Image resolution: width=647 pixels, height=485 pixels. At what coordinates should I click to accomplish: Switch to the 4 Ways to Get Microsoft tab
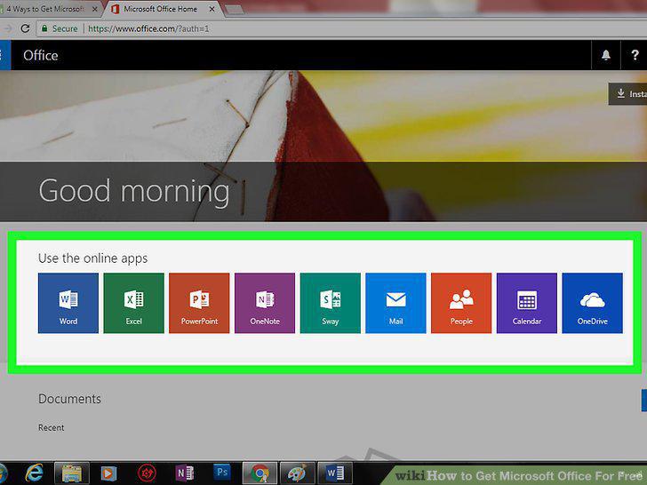coord(46,9)
